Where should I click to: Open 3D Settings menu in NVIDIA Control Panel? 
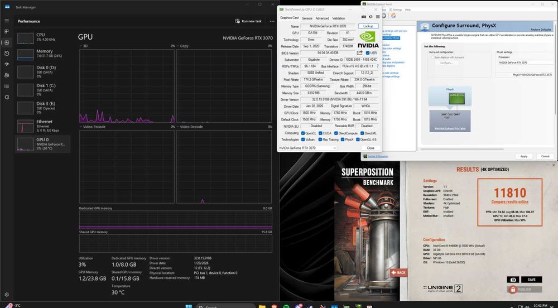[x=396, y=9]
